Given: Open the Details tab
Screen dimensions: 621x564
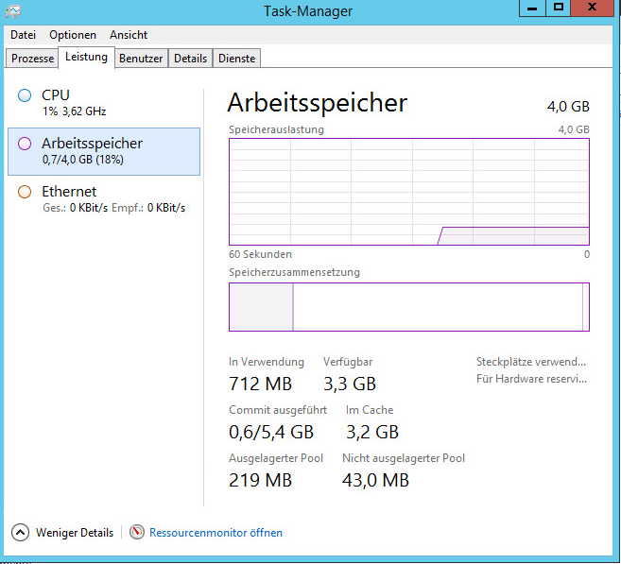Looking at the screenshot, I should 190,59.
